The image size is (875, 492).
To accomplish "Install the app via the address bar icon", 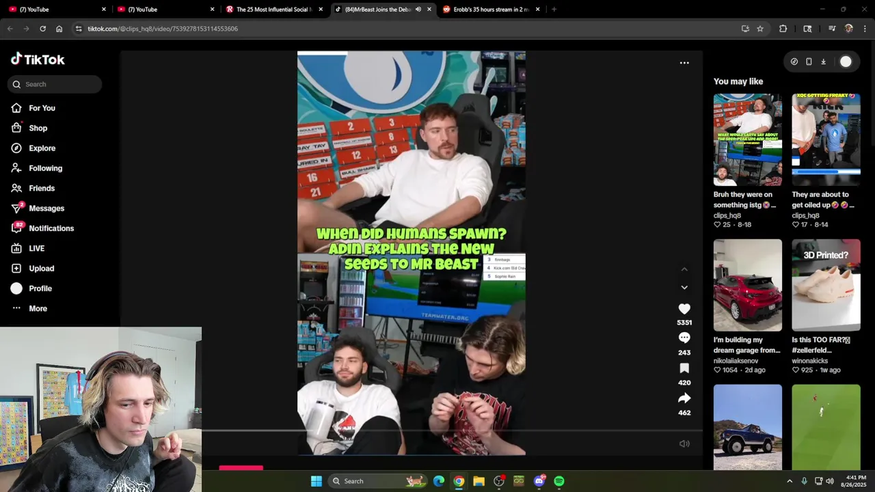I will (x=745, y=29).
